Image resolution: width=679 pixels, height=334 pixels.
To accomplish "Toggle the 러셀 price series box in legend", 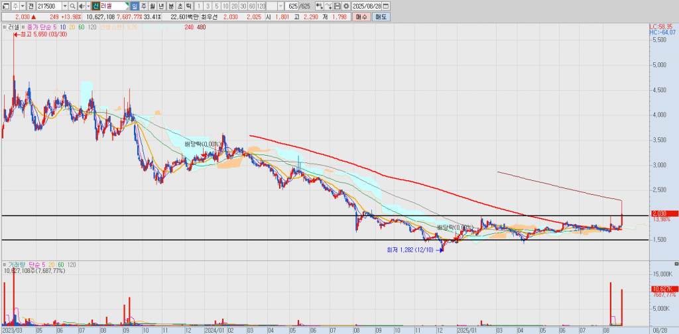I will (4, 27).
